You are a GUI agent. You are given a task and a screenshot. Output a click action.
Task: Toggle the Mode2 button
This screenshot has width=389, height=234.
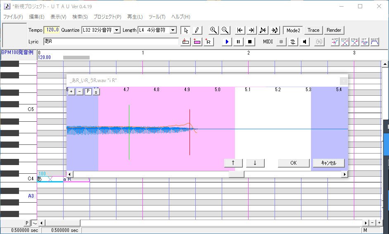click(293, 30)
